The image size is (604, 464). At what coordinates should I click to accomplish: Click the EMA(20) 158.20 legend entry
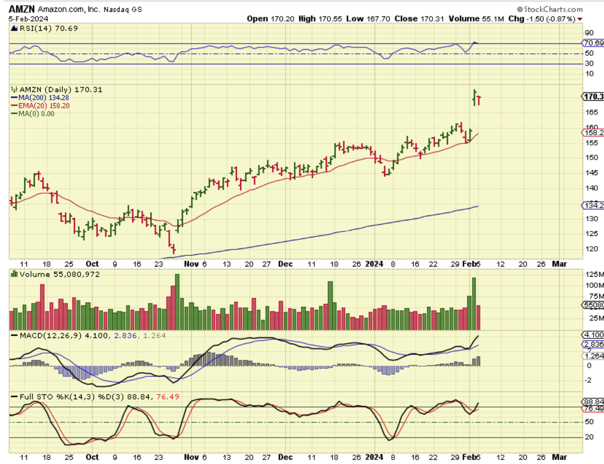point(44,106)
